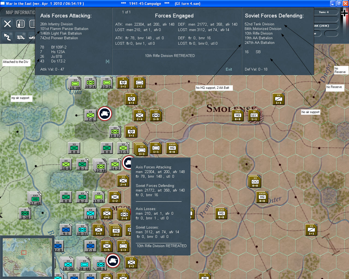This screenshot has height=279, width=349.
Task: Select the Soviet SEC 1=1 unit counter
Action: [x=254, y=115]
